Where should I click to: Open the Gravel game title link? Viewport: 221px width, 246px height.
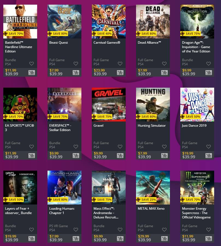tap(98, 126)
